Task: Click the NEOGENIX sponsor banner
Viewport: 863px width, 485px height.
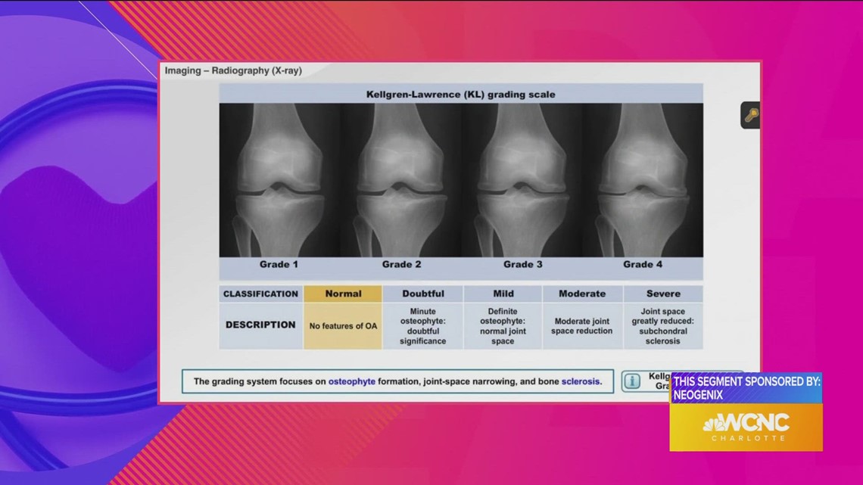Action: [x=746, y=387]
